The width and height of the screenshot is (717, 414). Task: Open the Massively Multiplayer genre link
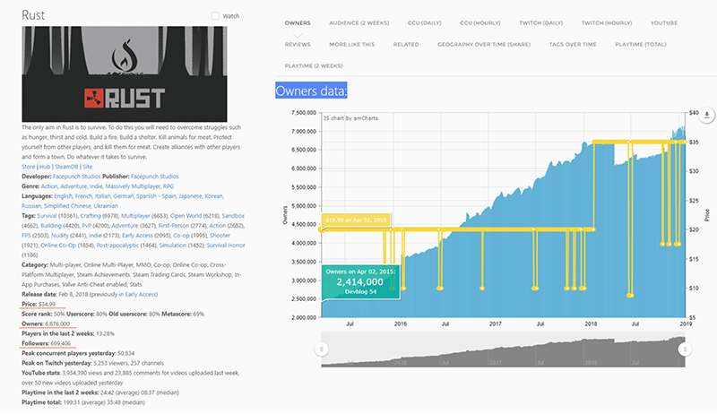pyautogui.click(x=133, y=186)
